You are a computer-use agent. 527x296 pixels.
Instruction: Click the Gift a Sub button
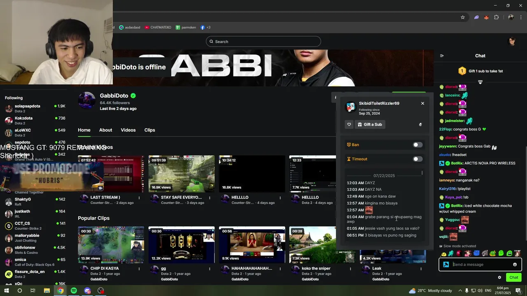pyautogui.click(x=370, y=125)
